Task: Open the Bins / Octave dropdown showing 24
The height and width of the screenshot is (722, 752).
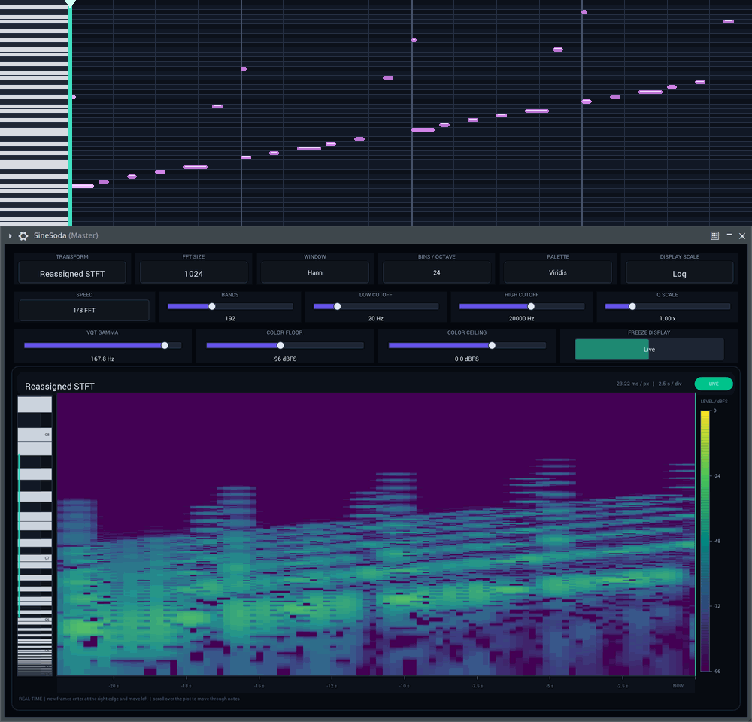Action: click(436, 272)
